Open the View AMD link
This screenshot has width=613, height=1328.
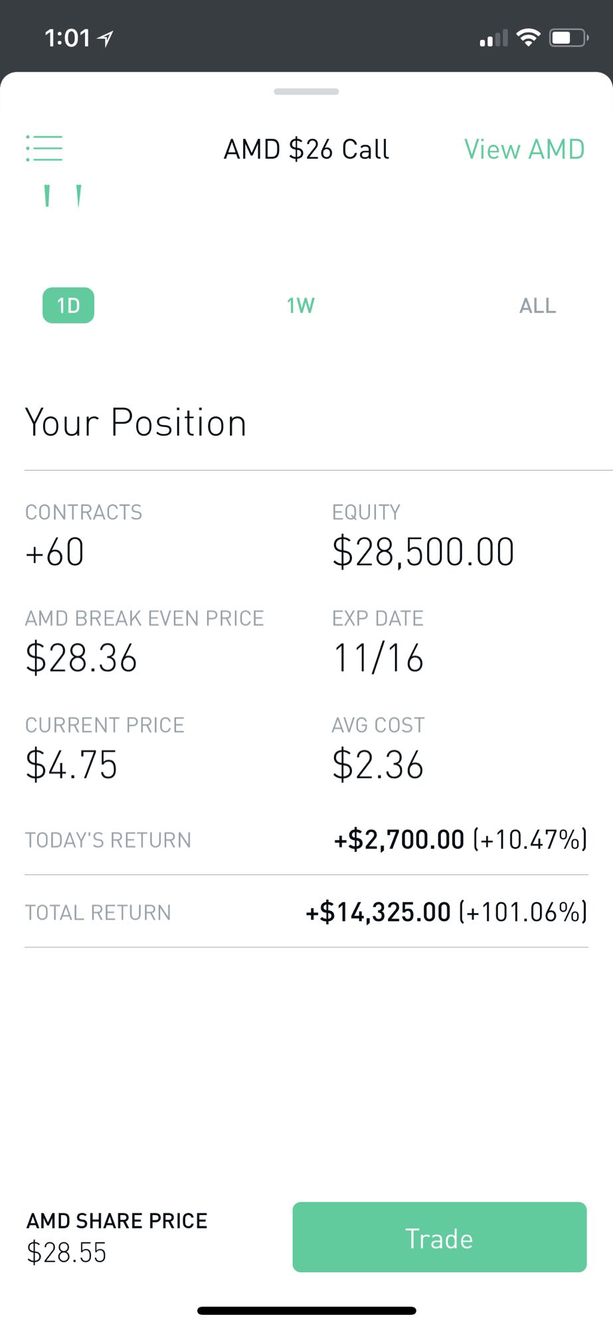pyautogui.click(x=524, y=149)
